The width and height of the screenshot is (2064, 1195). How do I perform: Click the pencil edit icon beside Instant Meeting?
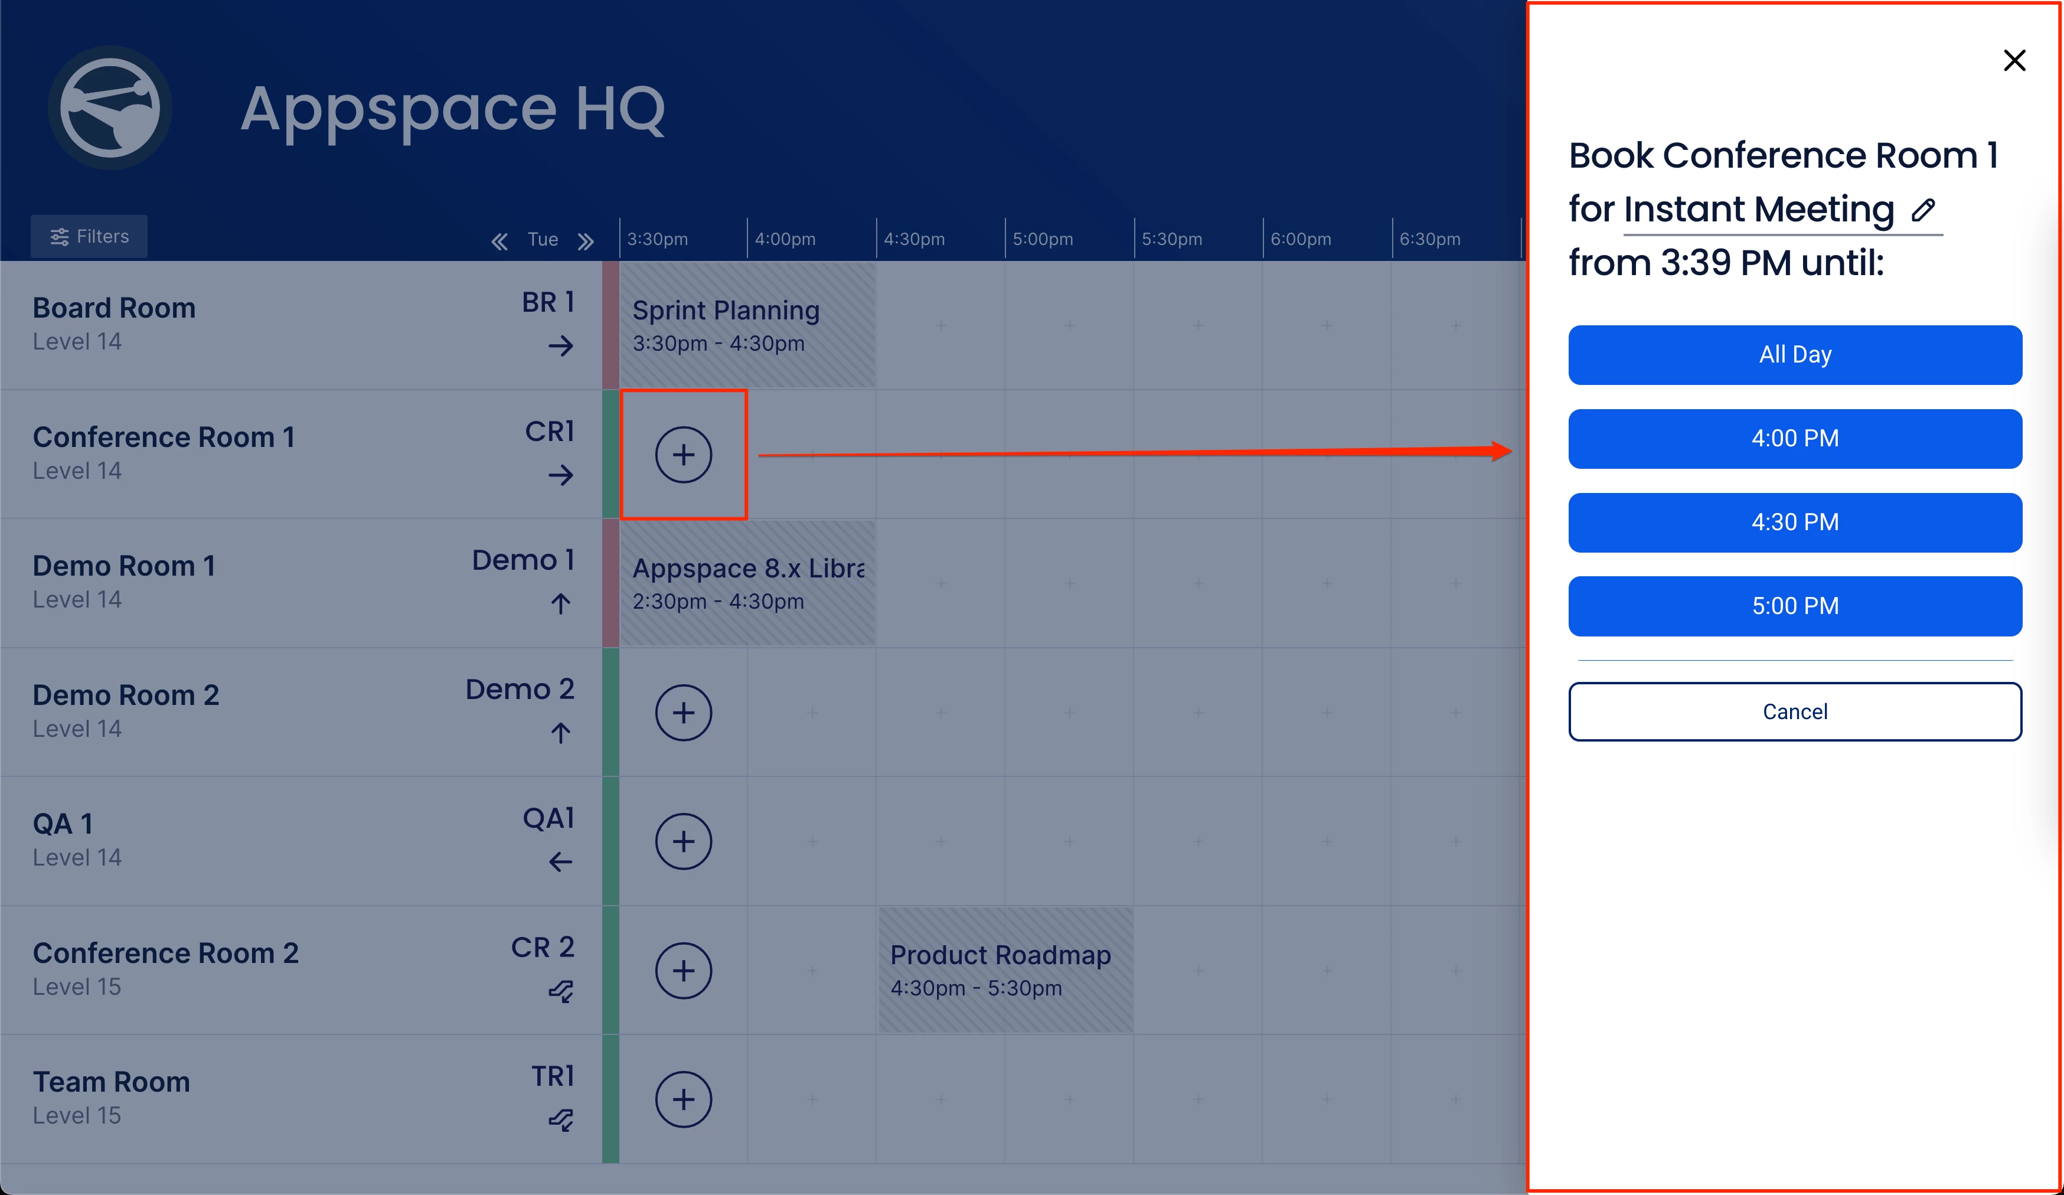(x=1923, y=210)
